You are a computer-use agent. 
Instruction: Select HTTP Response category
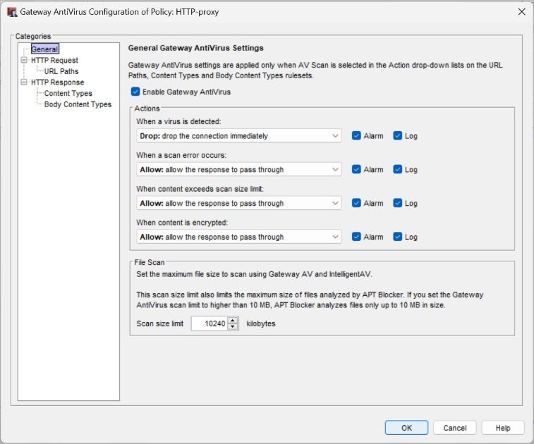57,82
